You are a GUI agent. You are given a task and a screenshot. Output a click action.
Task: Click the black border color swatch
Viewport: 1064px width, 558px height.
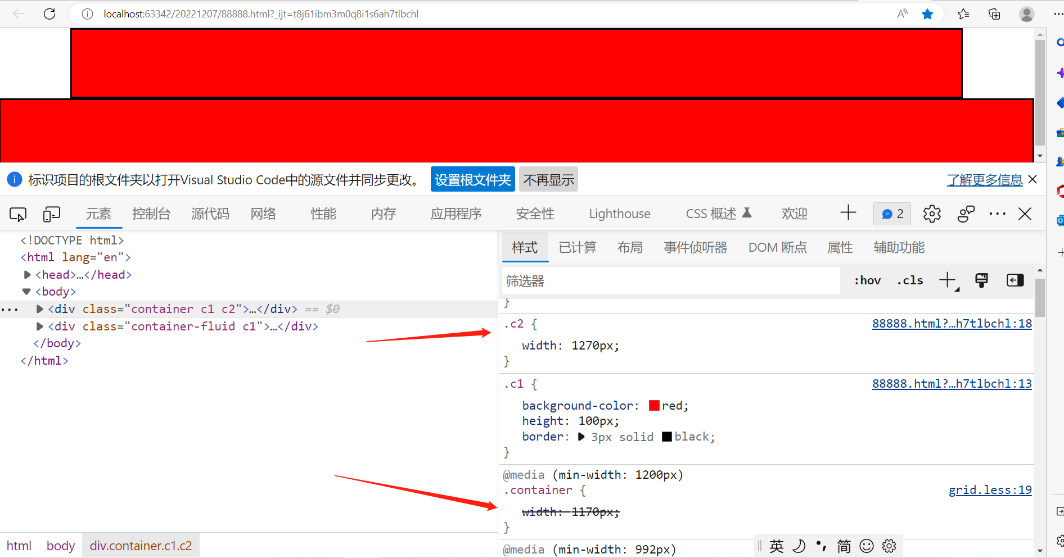(x=667, y=437)
